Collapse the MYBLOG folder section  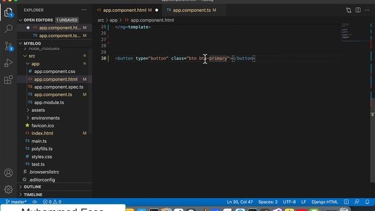pyautogui.click(x=21, y=43)
